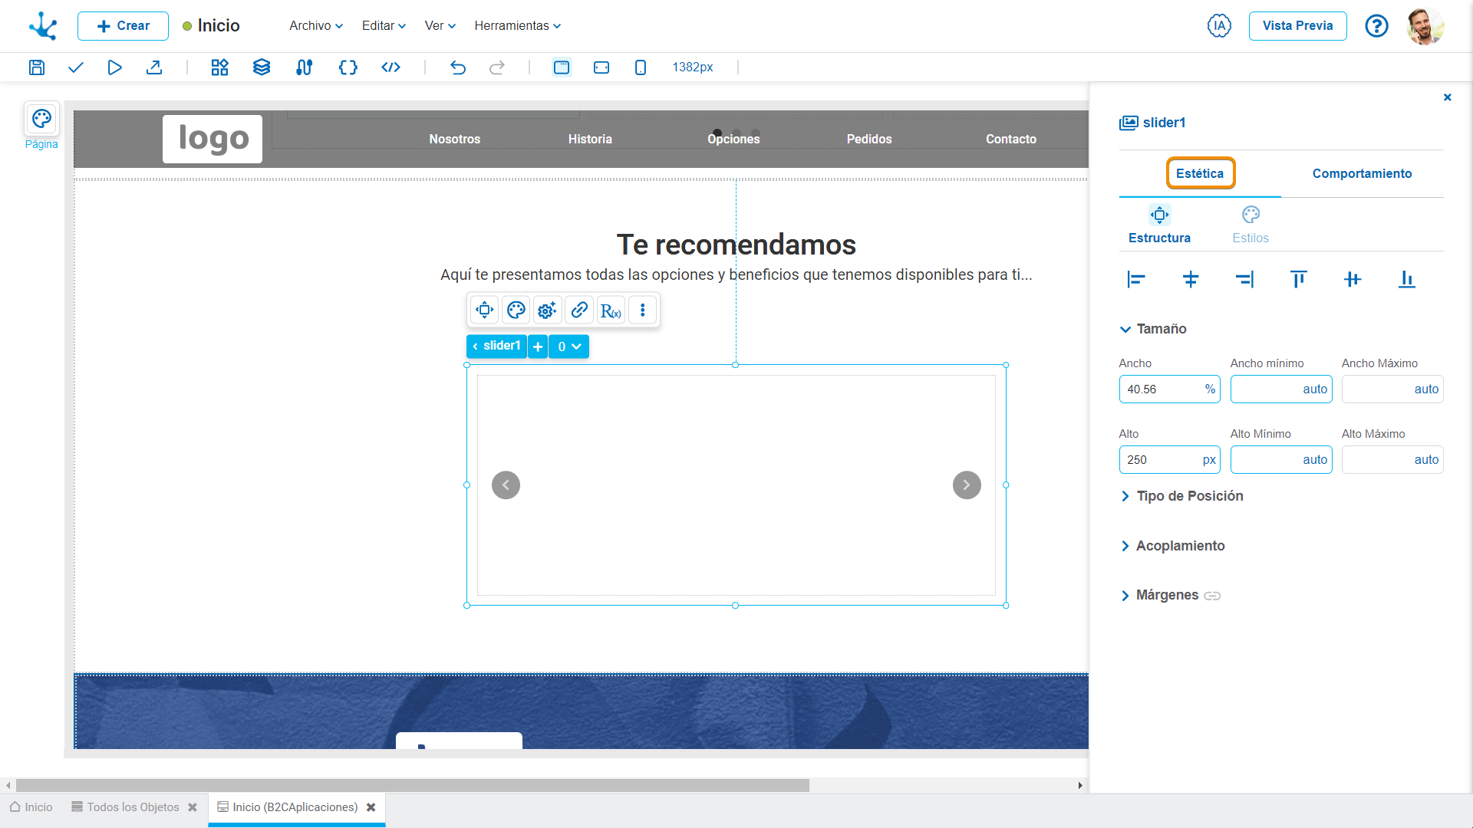The height and width of the screenshot is (828, 1473).
Task: Select desktop viewport icon
Action: coord(562,67)
